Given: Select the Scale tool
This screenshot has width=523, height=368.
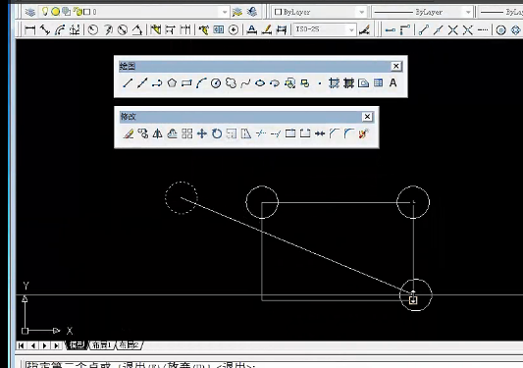Looking at the screenshot, I should coord(232,133).
